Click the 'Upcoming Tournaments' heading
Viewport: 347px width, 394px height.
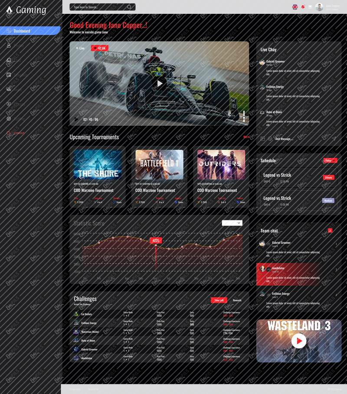tap(94, 137)
